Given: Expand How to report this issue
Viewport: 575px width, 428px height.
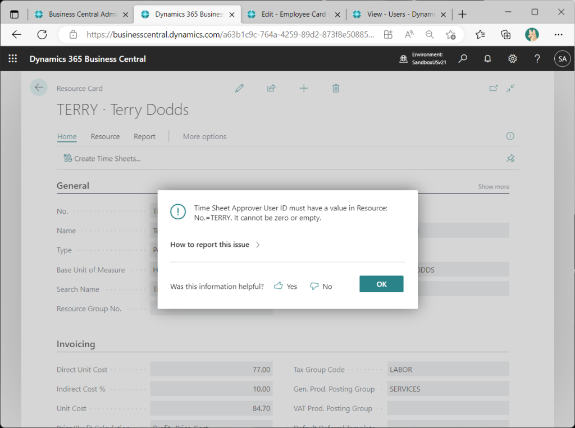Looking at the screenshot, I should [215, 245].
